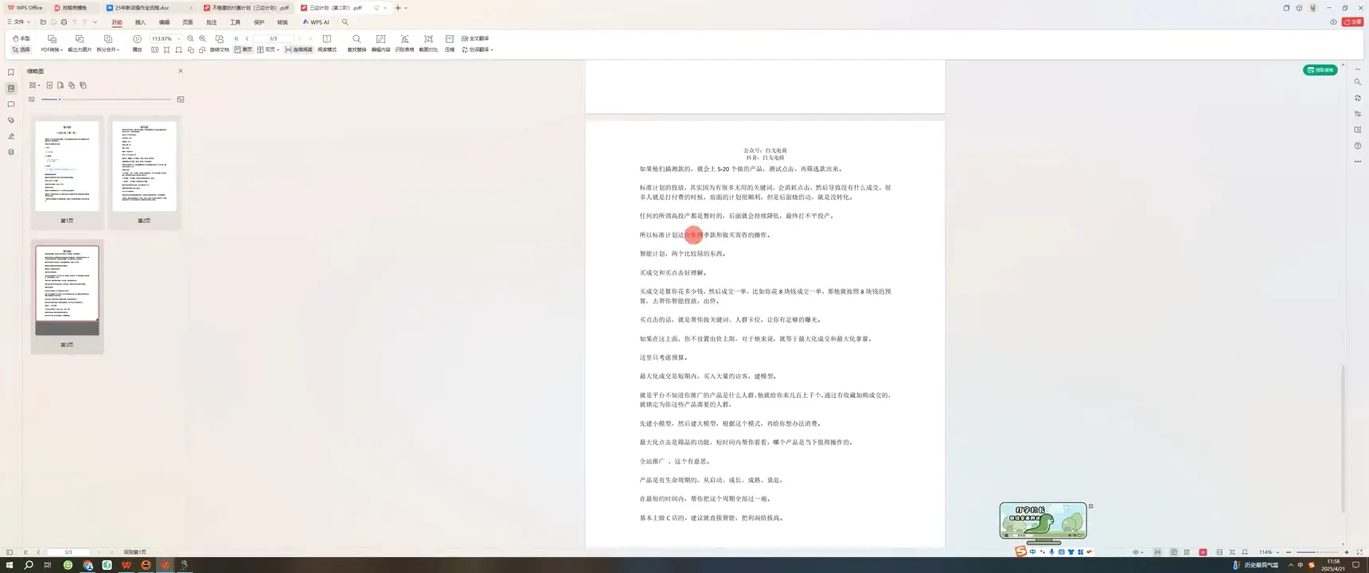Toggle Single Page (单页) view
Viewport: 1369px width, 573px height.
(244, 49)
